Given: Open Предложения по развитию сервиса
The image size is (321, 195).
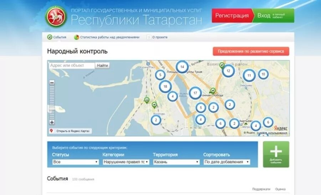Looking at the screenshot, I should 251,51.
